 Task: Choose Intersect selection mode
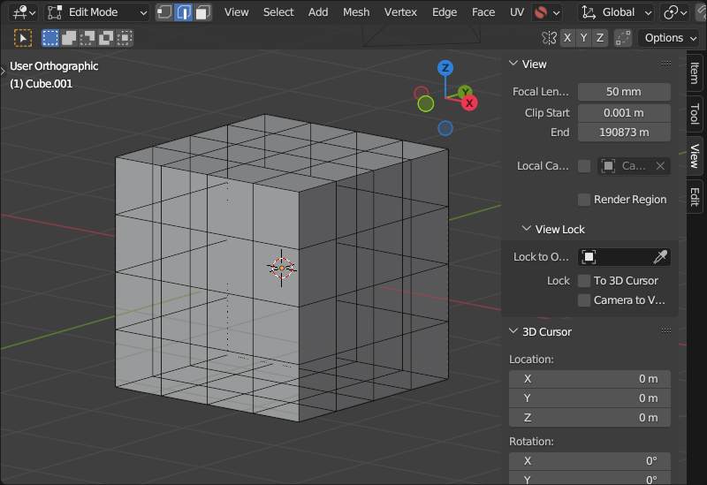[x=125, y=38]
